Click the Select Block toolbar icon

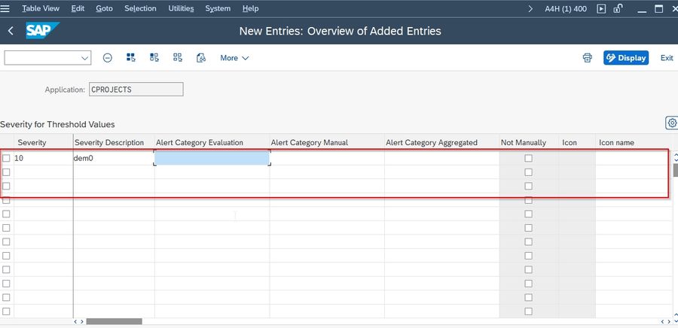point(154,58)
